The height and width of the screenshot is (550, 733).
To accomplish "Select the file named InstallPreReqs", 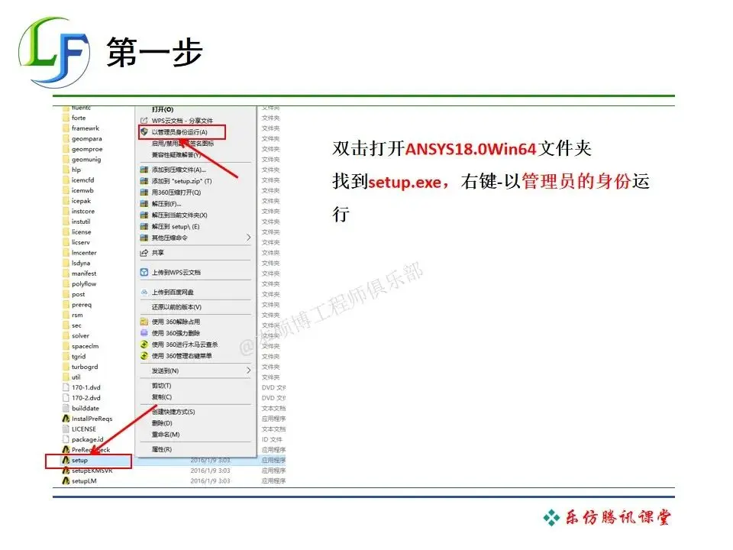I will [92, 419].
